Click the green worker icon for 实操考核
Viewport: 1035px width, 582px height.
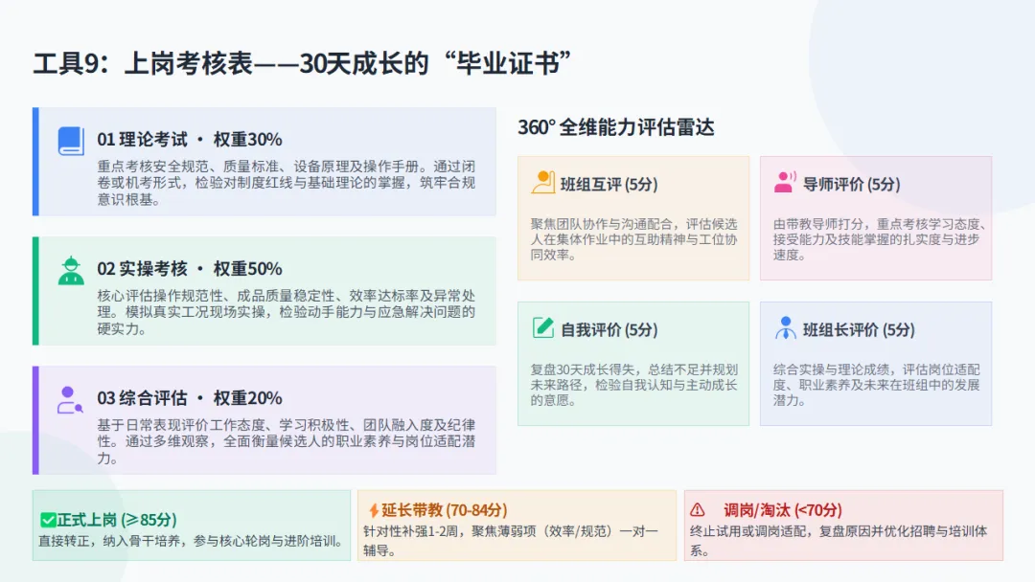tap(71, 270)
